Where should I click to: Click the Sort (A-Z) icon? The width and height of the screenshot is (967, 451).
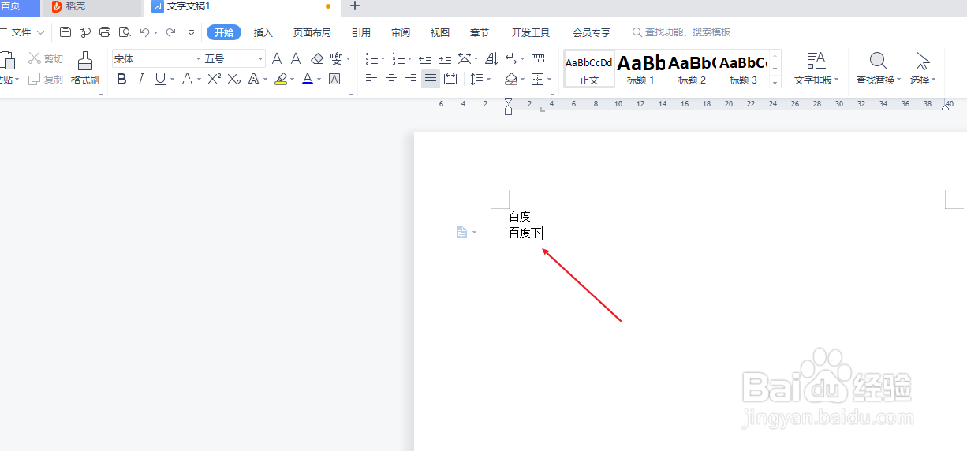pos(491,58)
